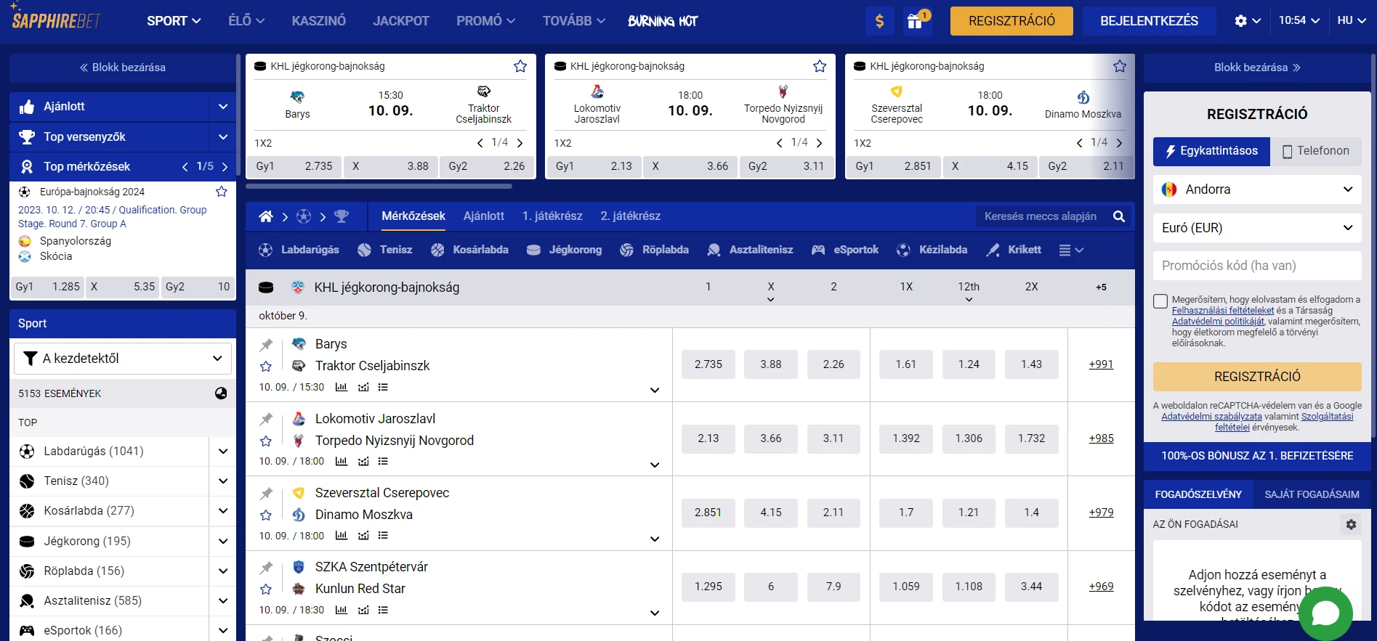Click the BEJELENTKEZÉS button
This screenshot has width=1377, height=641.
coord(1149,21)
